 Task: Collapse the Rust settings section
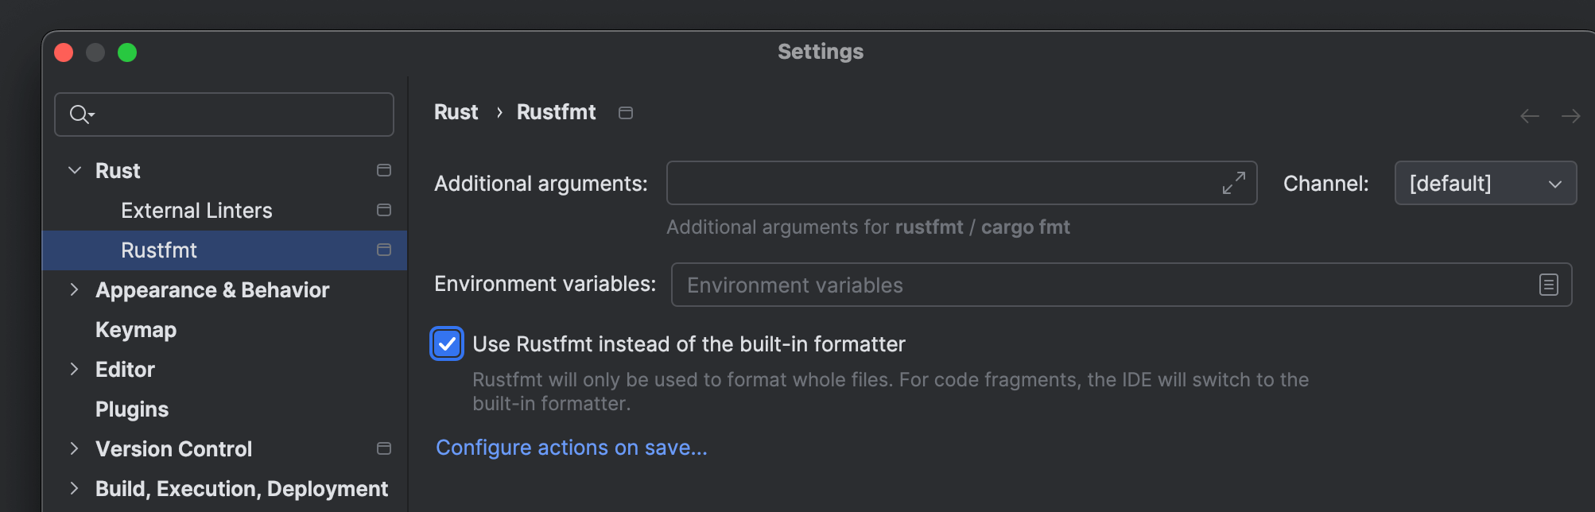coord(75,170)
